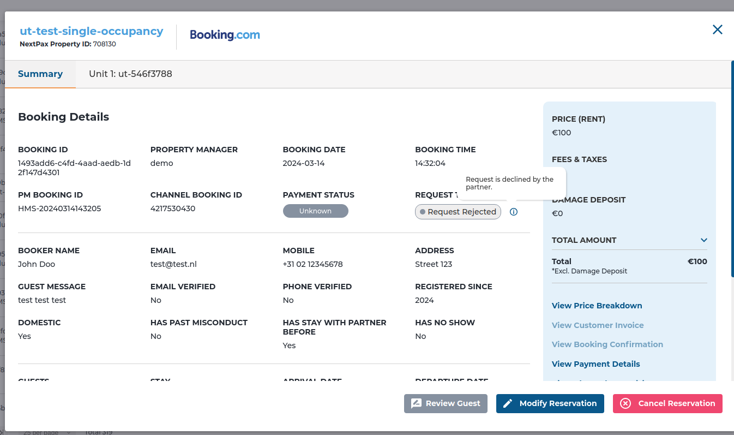The height and width of the screenshot is (435, 734).
Task: Select the PM booking ID HMS-20240314143205
Action: pyautogui.click(x=59, y=208)
